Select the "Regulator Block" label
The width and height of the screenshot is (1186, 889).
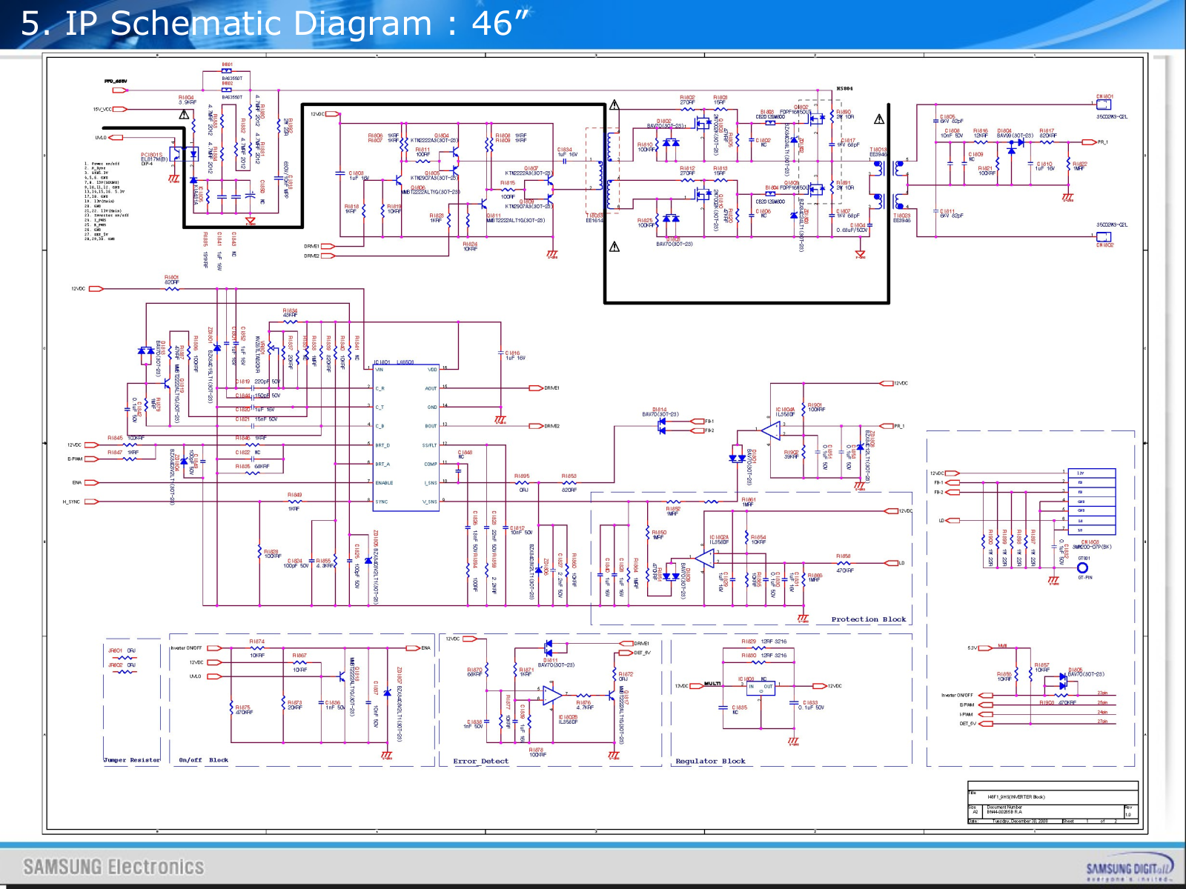coord(710,762)
